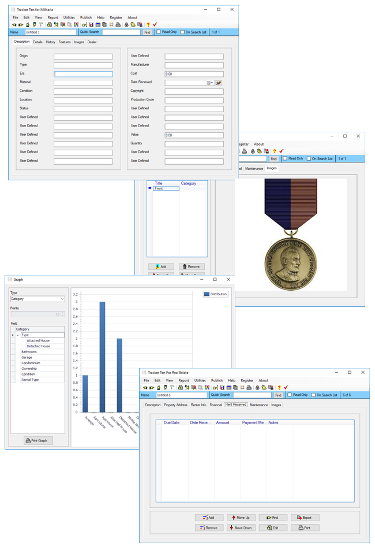This screenshot has width=375, height=549.
Task: Enable Read Only checkbox in Militaria window
Action: click(x=159, y=32)
